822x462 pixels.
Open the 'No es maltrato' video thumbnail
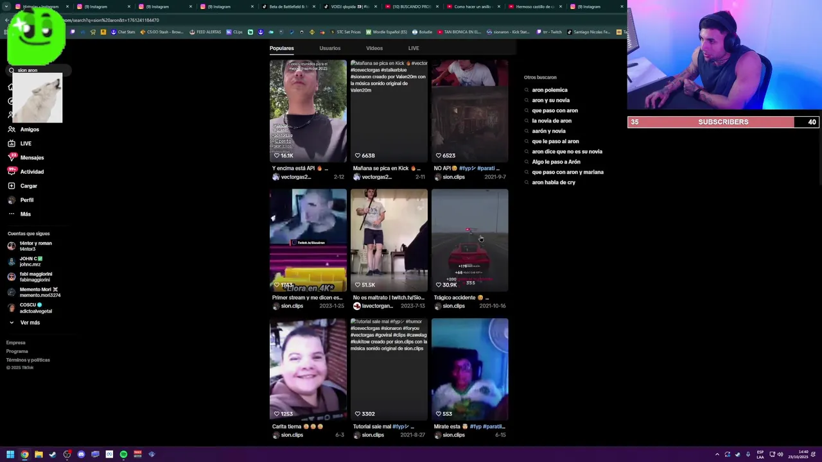[x=389, y=240]
